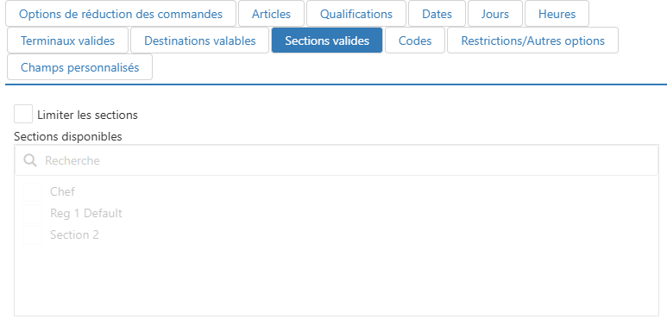Image resolution: width=667 pixels, height=325 pixels.
Task: Open the Destinations valables tab
Action: point(199,41)
